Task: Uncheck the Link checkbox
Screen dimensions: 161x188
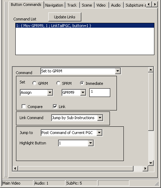Action: click(x=55, y=107)
